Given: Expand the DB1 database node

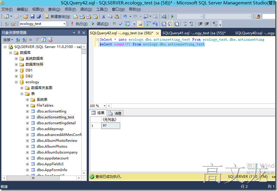Looking at the screenshot, I should 16,70.
